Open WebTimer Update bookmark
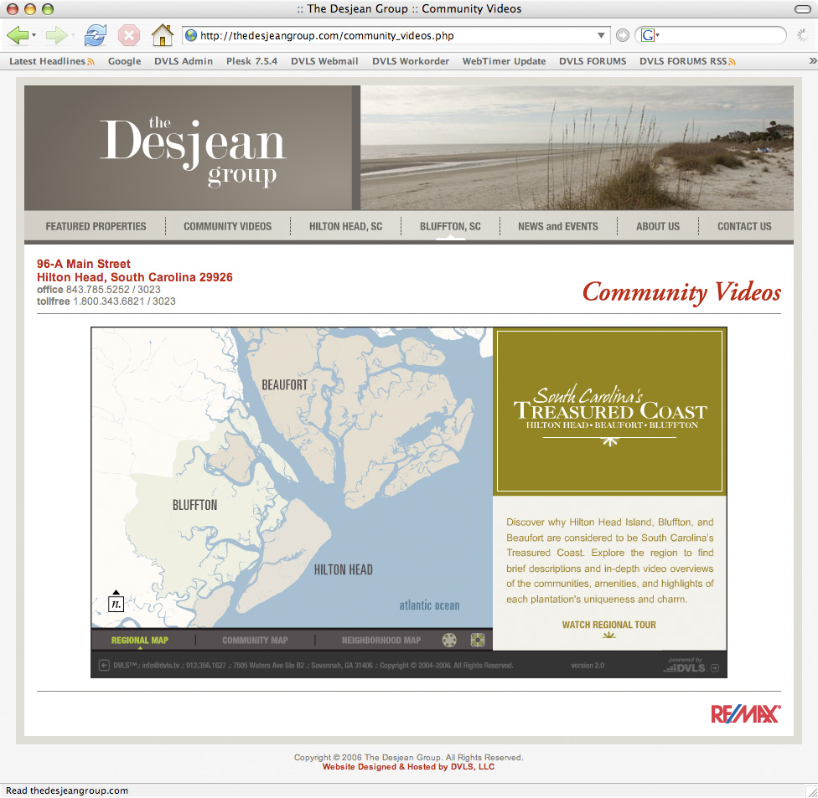The height and width of the screenshot is (798, 818). tap(504, 61)
